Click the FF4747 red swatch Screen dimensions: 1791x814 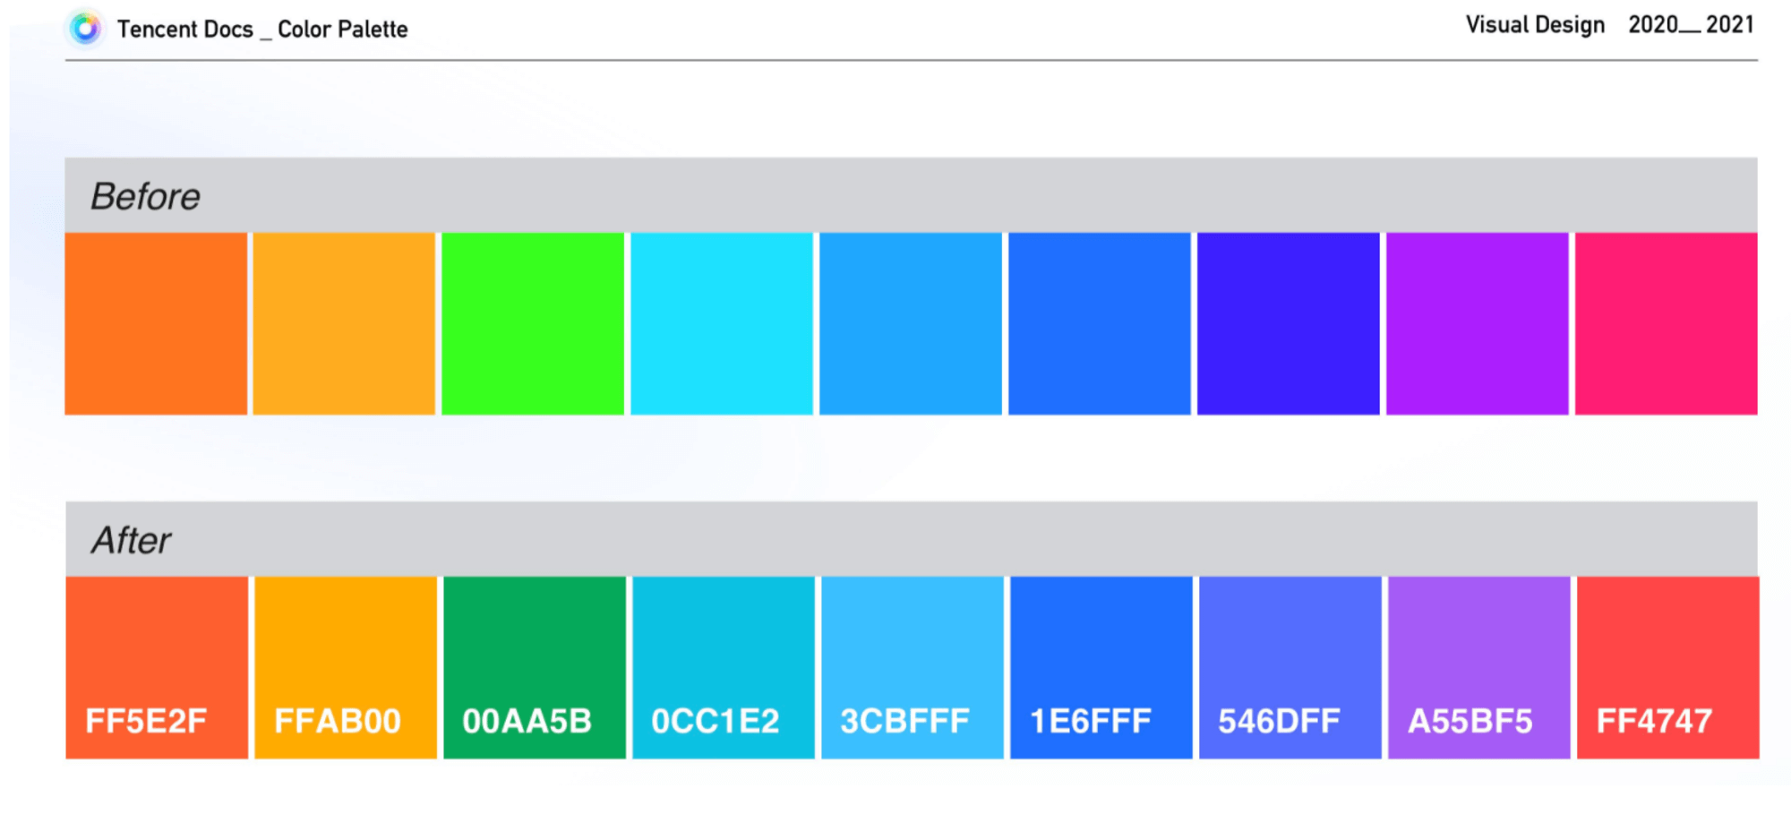click(x=1667, y=667)
